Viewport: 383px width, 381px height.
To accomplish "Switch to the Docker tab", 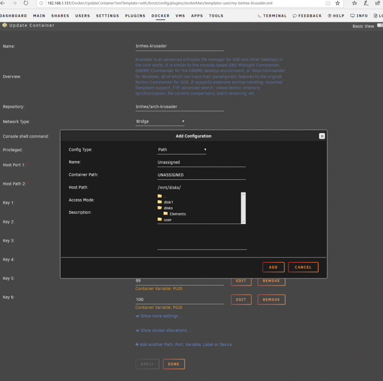I will coord(161,16).
